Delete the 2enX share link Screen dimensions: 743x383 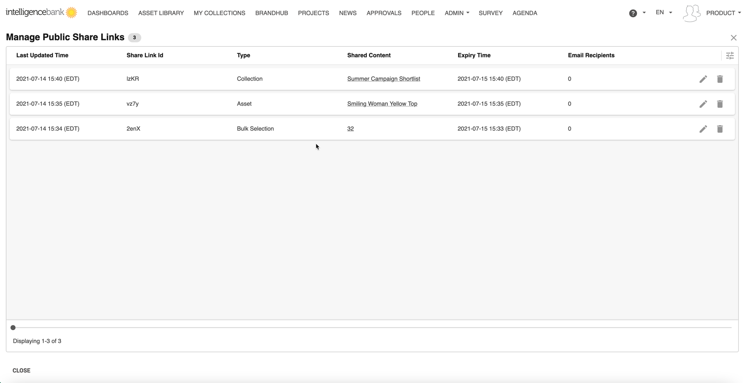point(720,129)
